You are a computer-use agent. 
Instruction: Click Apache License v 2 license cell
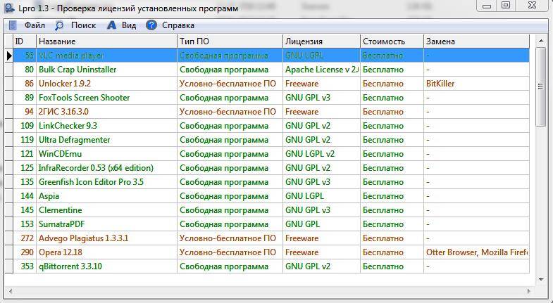tap(322, 70)
